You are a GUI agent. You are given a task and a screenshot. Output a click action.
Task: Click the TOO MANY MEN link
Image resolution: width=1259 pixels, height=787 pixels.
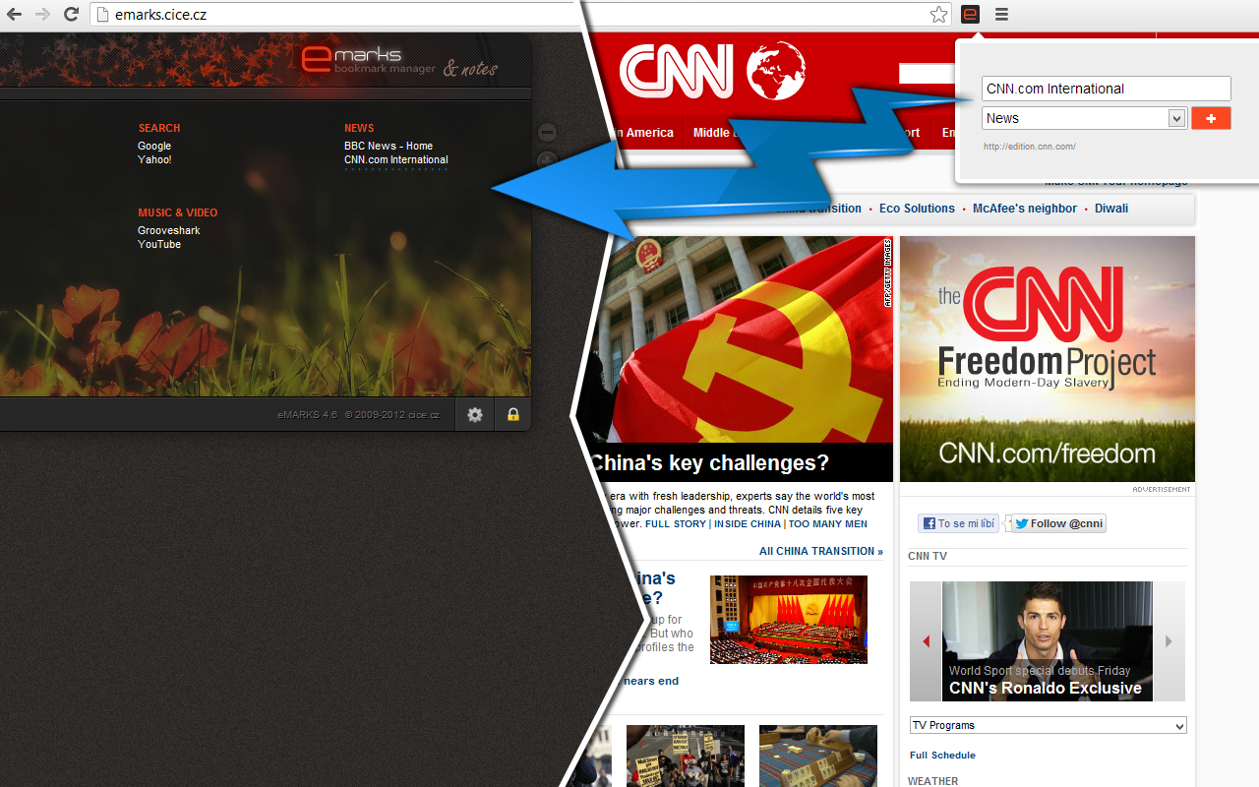[828, 524]
